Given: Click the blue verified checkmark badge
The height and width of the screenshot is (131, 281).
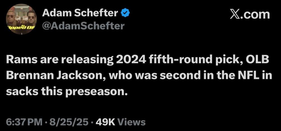Looking at the screenshot, I should [x=125, y=13].
